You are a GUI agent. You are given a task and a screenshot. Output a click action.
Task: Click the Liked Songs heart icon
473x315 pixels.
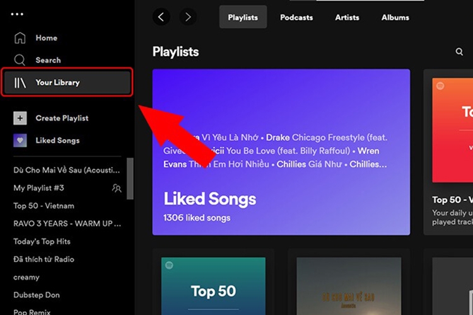pyautogui.click(x=20, y=140)
